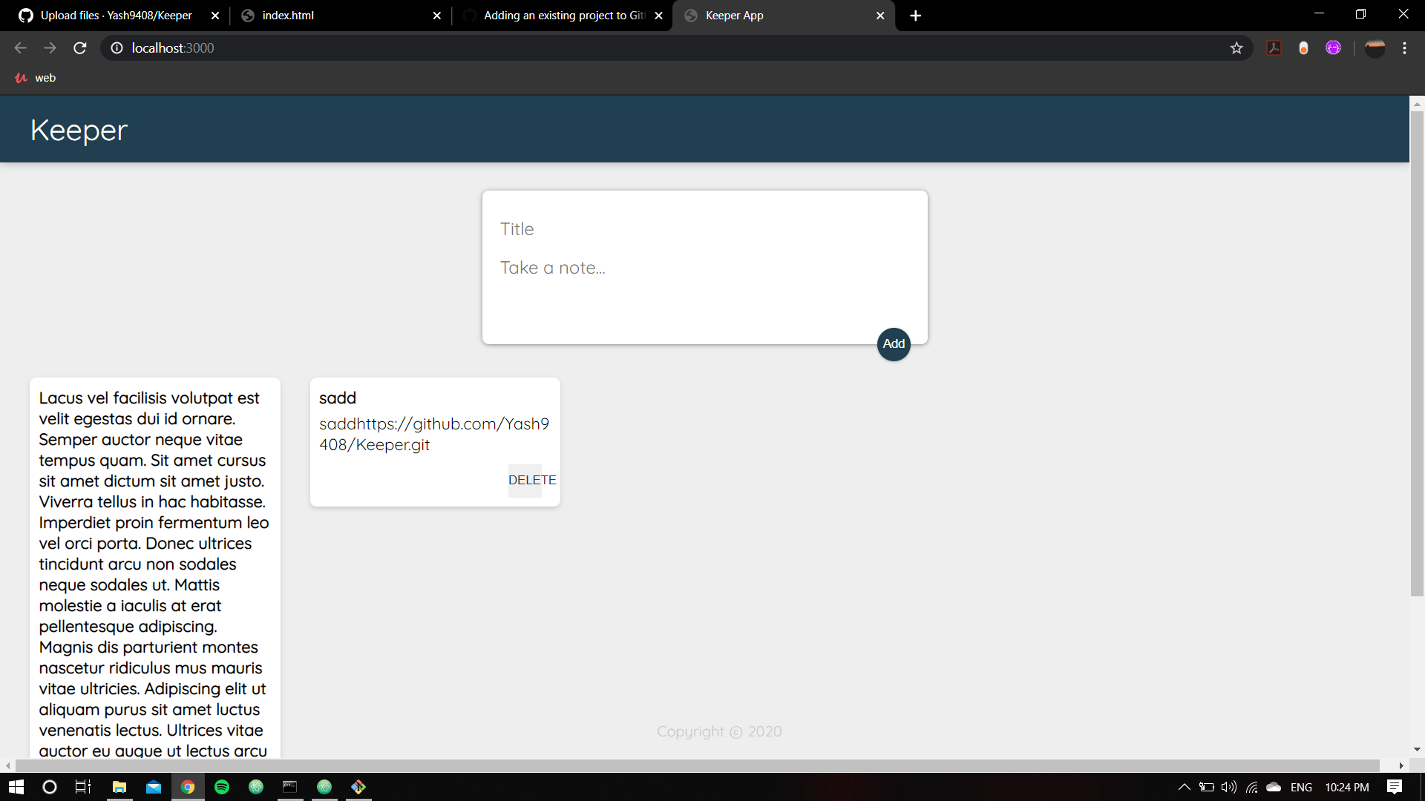Image resolution: width=1425 pixels, height=801 pixels.
Task: Open Spotify from taskbar
Action: (222, 787)
